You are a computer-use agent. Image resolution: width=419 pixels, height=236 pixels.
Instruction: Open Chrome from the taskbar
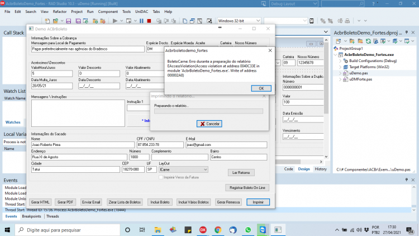(x=218, y=230)
